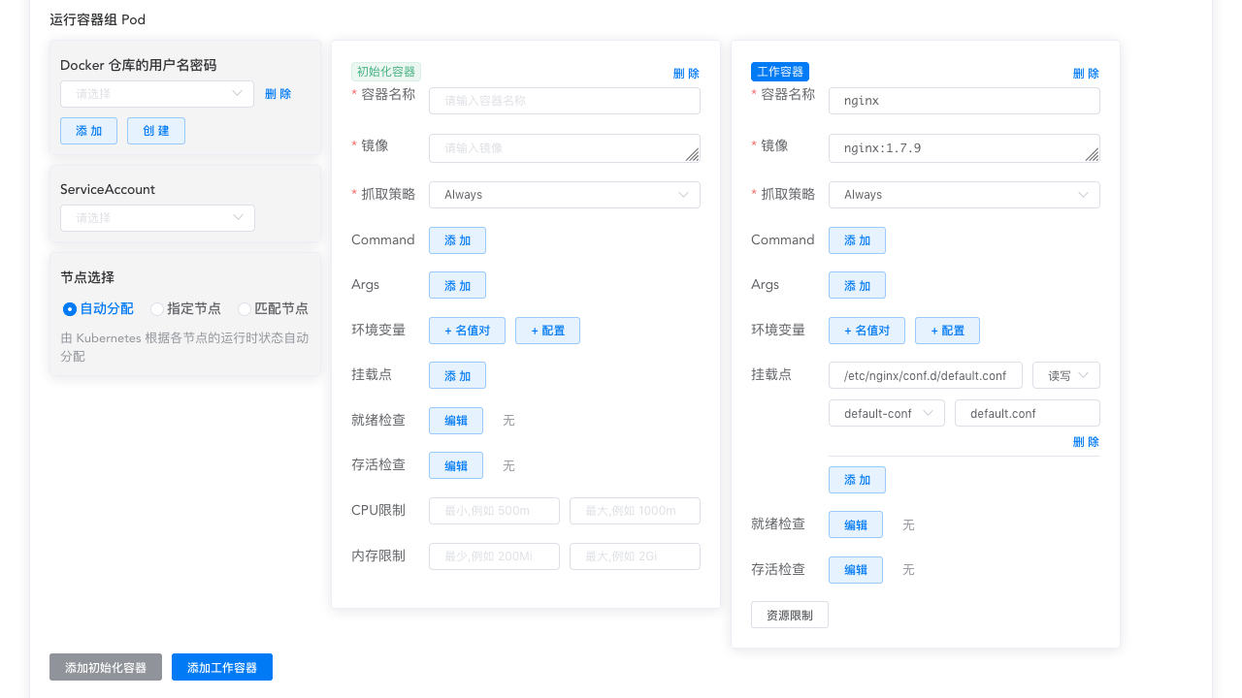Viewport: 1242px width, 698px height.
Task: Click the 添加初始化容器 button
Action: click(106, 667)
